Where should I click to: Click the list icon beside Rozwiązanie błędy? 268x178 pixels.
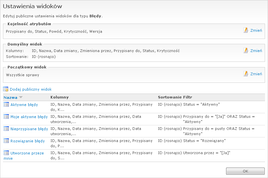[6, 141]
